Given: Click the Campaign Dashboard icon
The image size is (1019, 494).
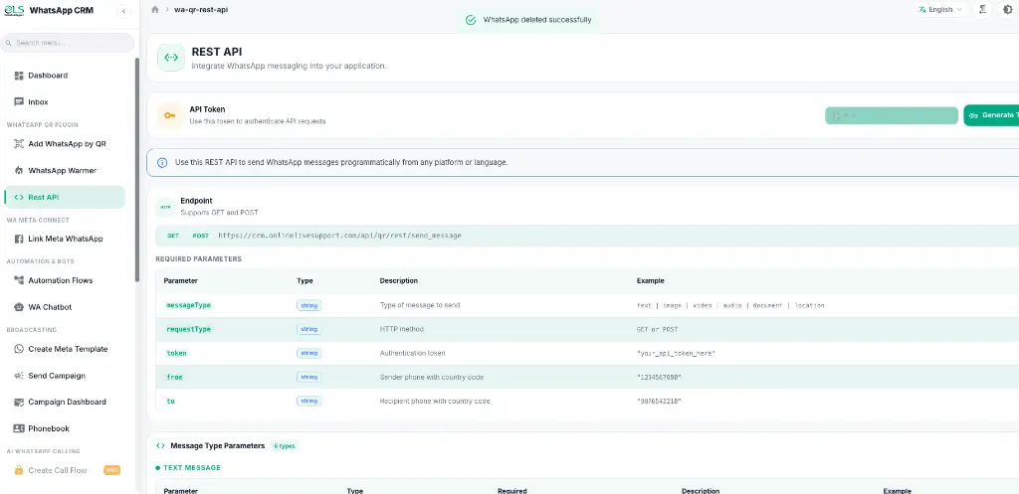Looking at the screenshot, I should [x=19, y=403].
